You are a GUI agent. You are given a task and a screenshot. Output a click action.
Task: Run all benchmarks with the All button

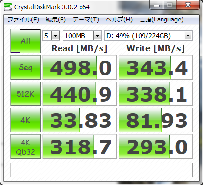click(25, 41)
